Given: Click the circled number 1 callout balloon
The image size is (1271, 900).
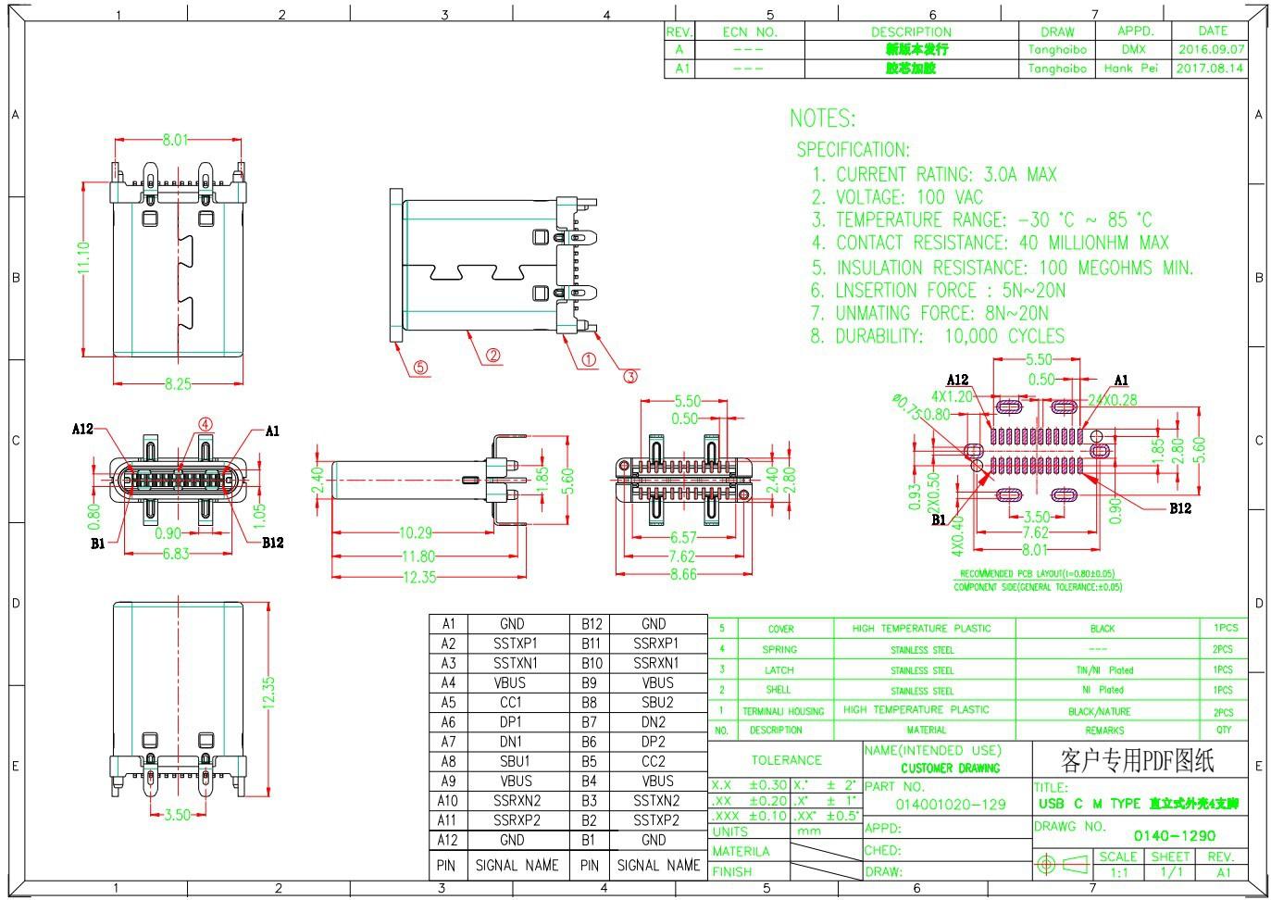Looking at the screenshot, I should point(589,360).
